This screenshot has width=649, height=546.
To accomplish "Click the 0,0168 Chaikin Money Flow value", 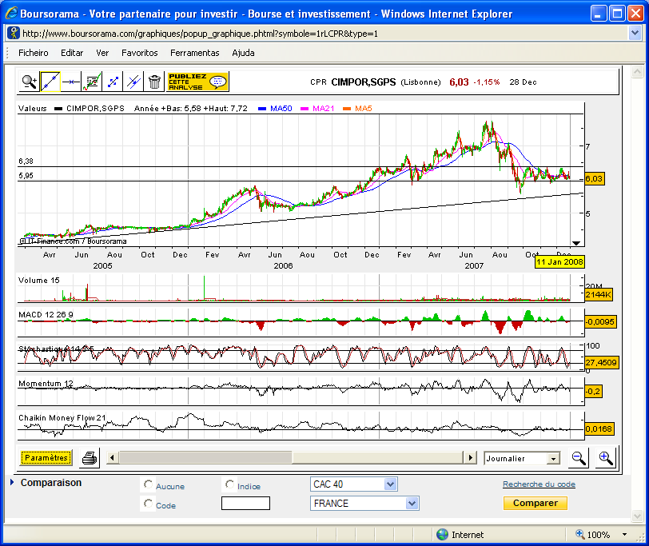I will (x=599, y=428).
